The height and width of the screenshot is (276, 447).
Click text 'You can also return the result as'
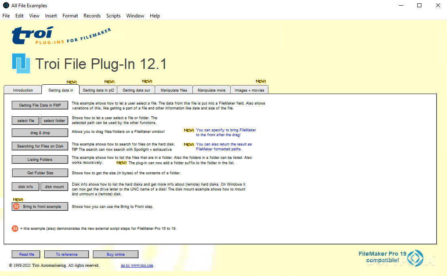[224, 144]
